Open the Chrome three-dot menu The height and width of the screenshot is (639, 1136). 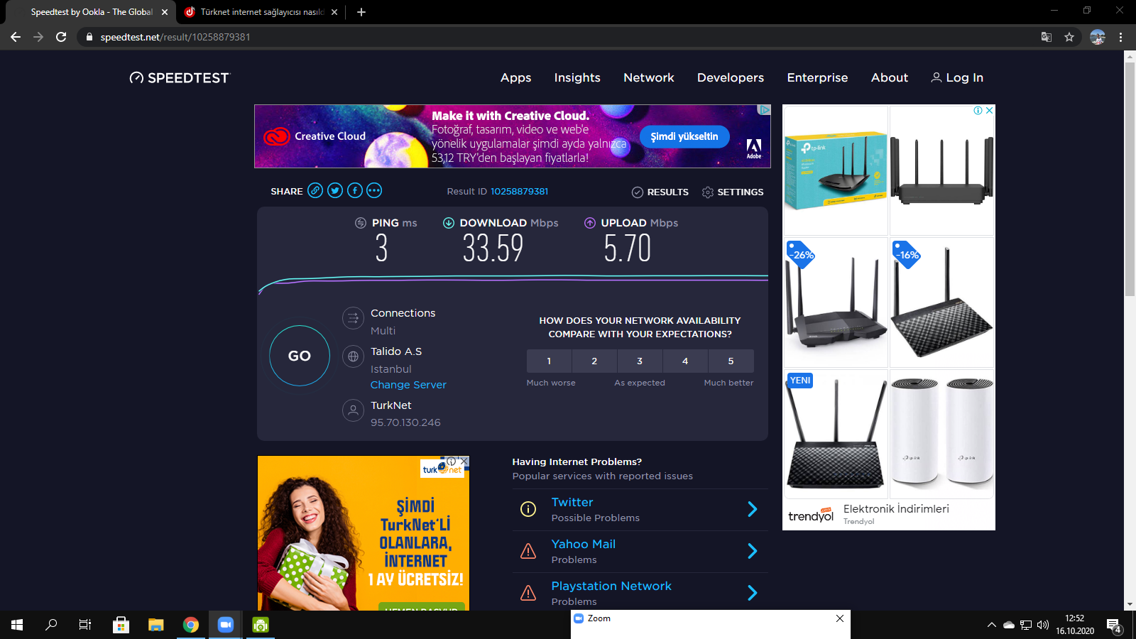pyautogui.click(x=1121, y=37)
